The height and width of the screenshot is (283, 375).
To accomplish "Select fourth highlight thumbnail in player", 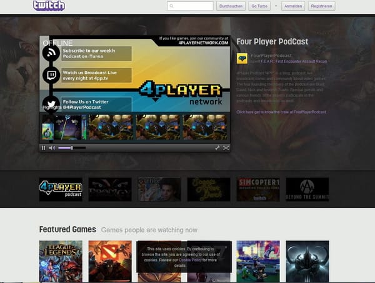I will (205, 127).
